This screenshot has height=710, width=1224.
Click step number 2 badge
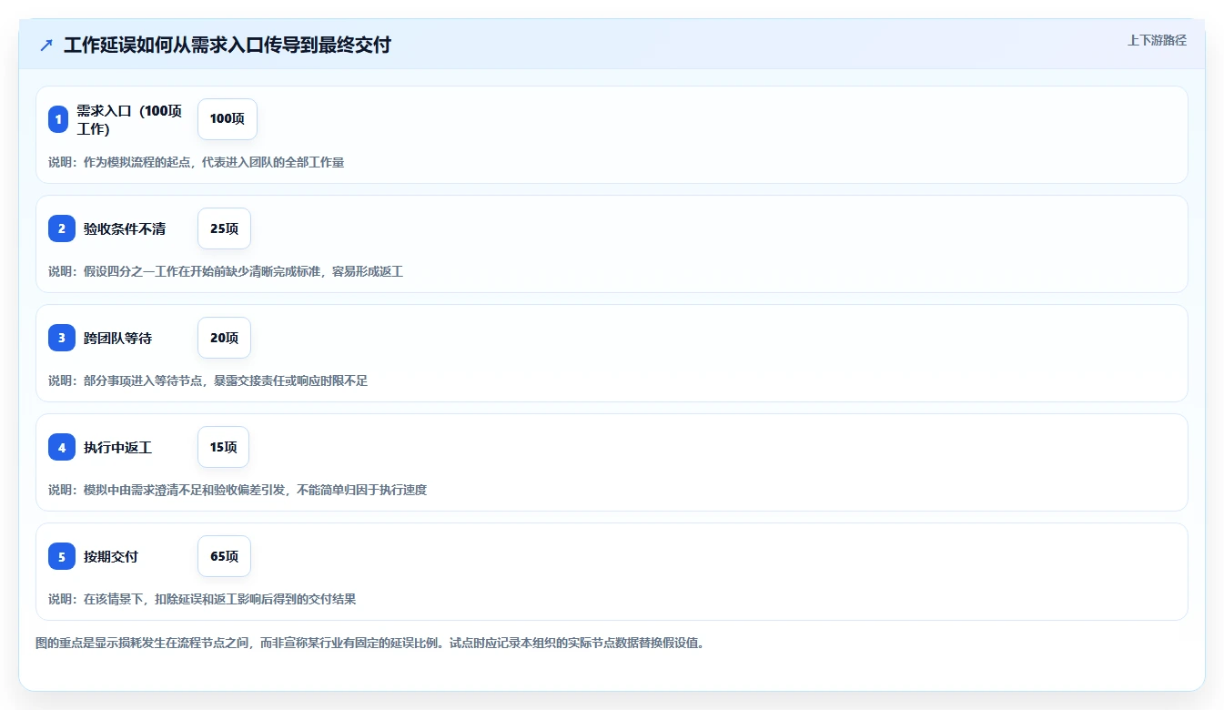62,228
